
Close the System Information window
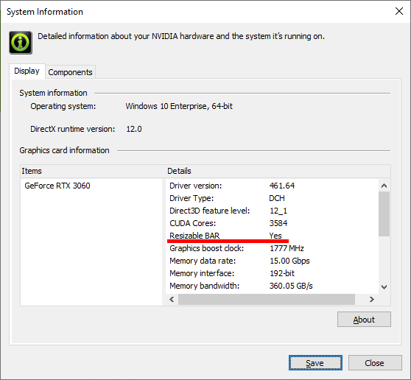[x=399, y=11]
